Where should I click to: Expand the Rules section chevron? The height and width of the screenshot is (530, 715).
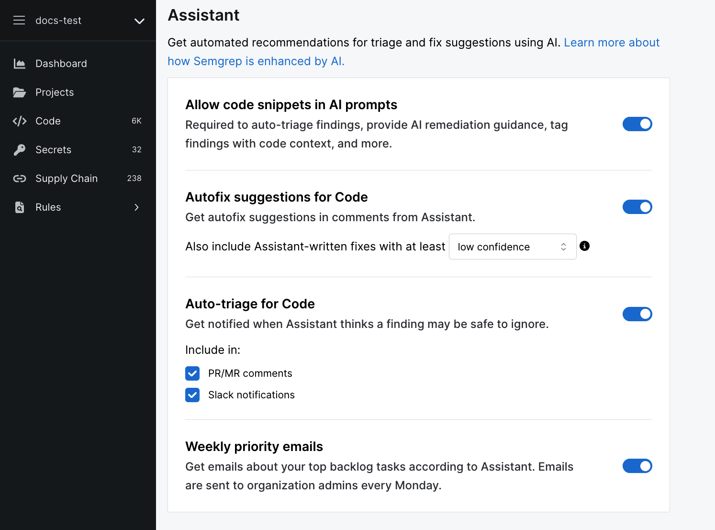tap(136, 207)
